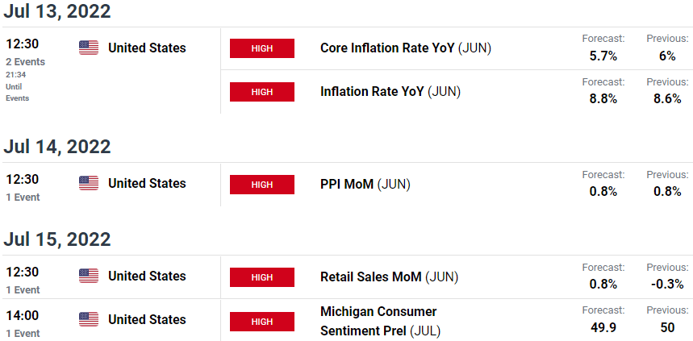This screenshot has width=693, height=341.
Task: Select the US flag in Retail Sales row
Action: [89, 276]
